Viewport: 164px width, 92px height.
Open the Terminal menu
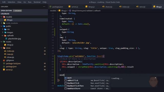(37, 2)
